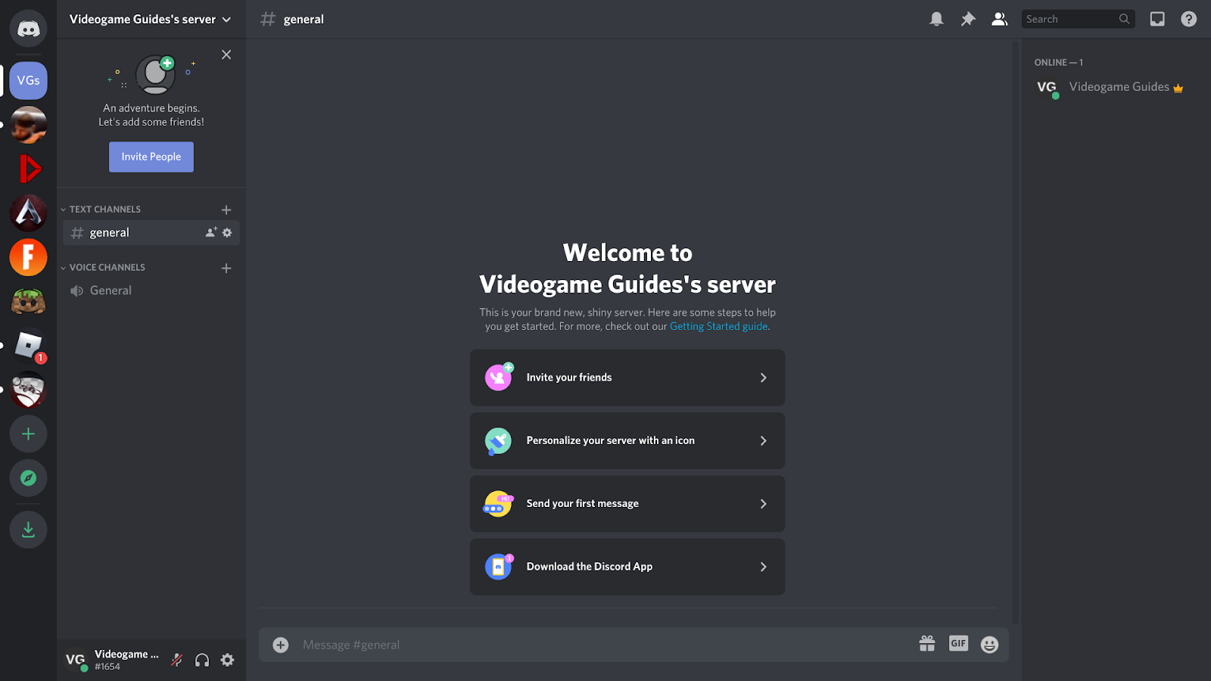Screen dimensions: 1211x681
Task: Open the Help question mark icon
Action: pos(1189,19)
